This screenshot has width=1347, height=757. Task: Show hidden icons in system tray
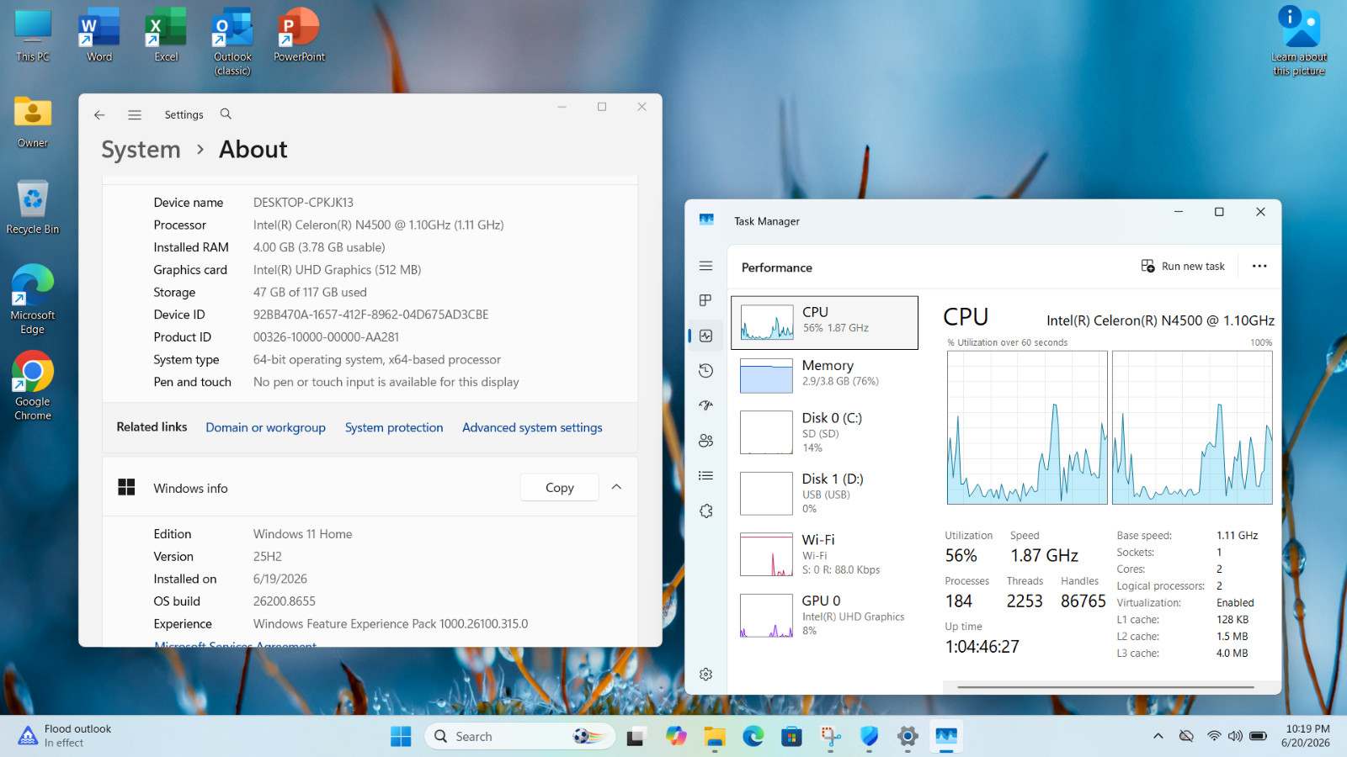(1158, 736)
